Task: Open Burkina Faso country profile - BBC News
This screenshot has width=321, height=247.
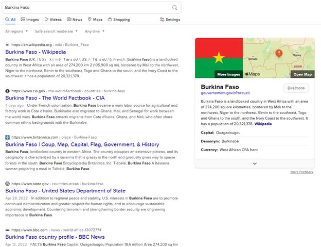Action: point(55,237)
